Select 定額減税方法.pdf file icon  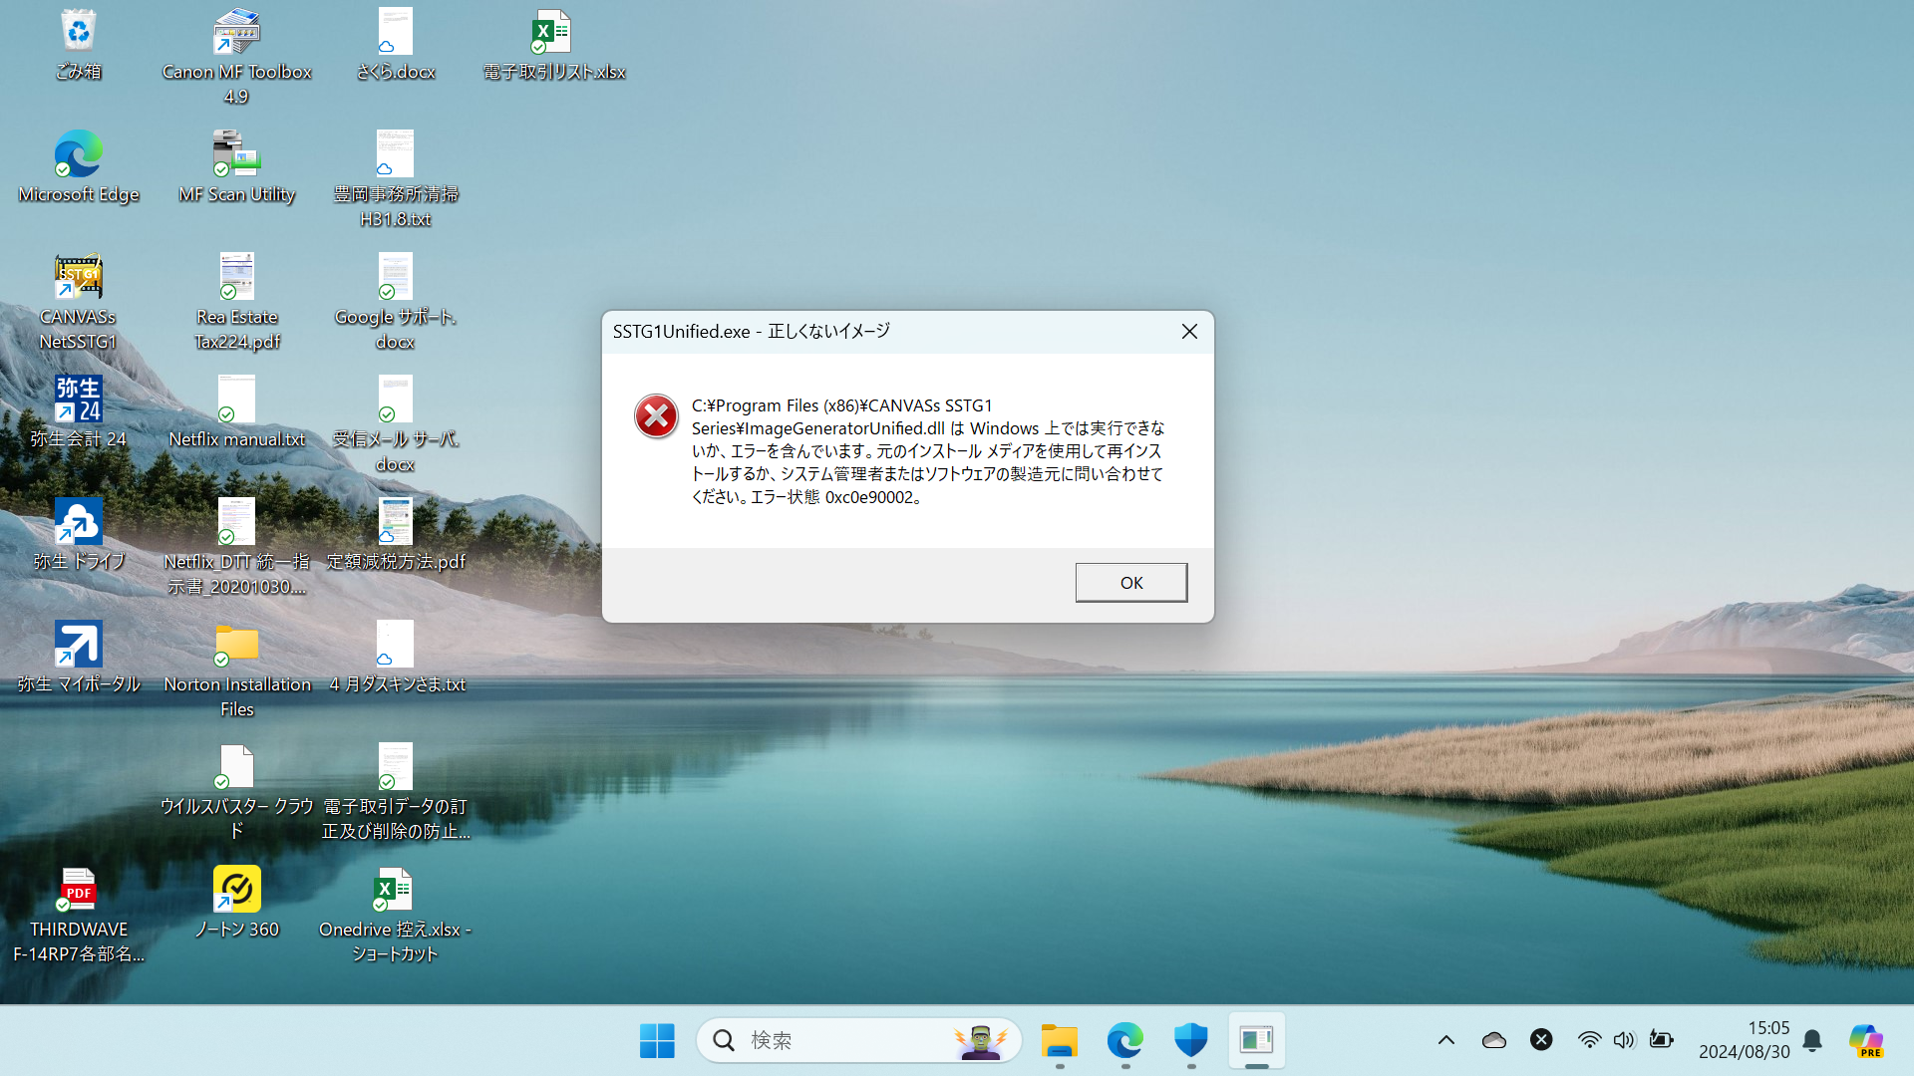[396, 535]
